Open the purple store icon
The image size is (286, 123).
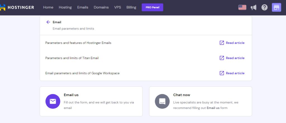[277, 8]
